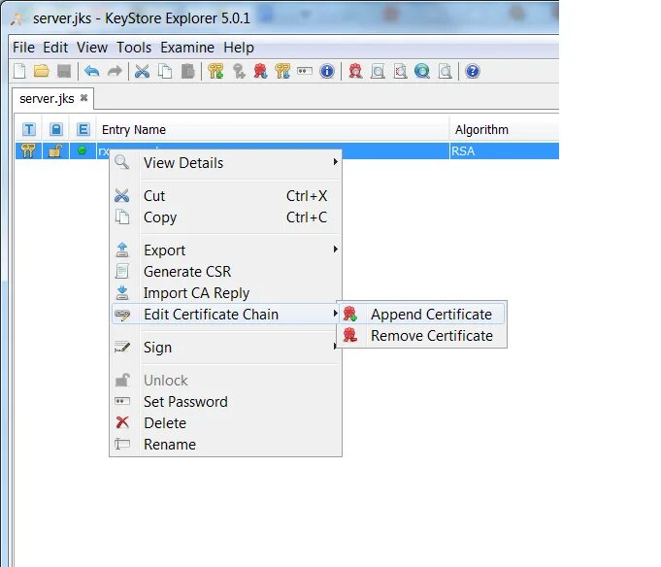Open the View menu

coord(92,48)
